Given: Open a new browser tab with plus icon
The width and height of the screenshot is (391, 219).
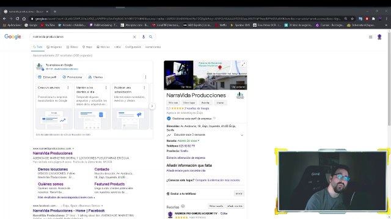Looking at the screenshot, I should tap(55, 12).
